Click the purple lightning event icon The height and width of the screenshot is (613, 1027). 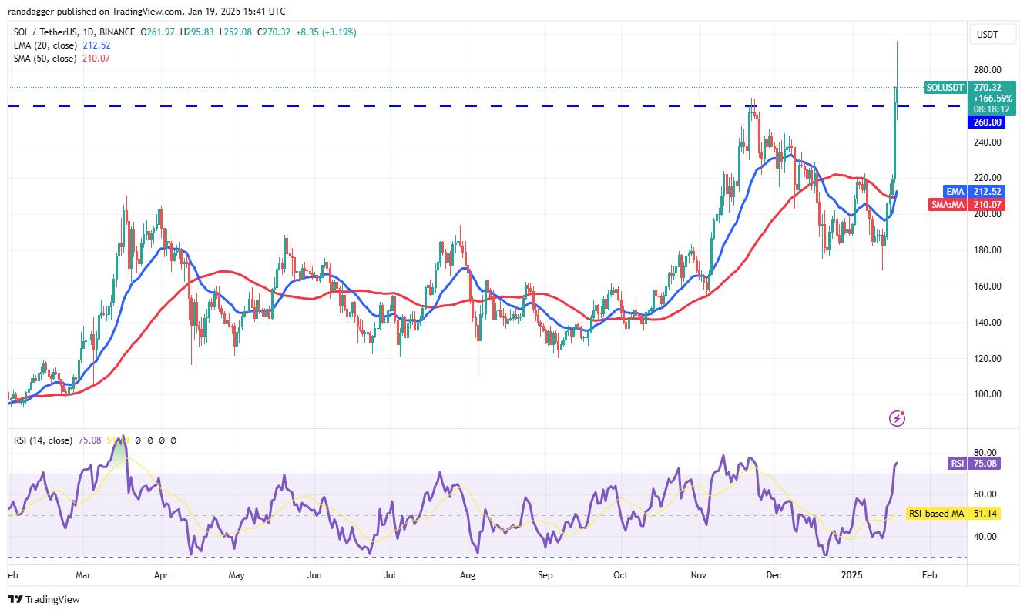(897, 418)
